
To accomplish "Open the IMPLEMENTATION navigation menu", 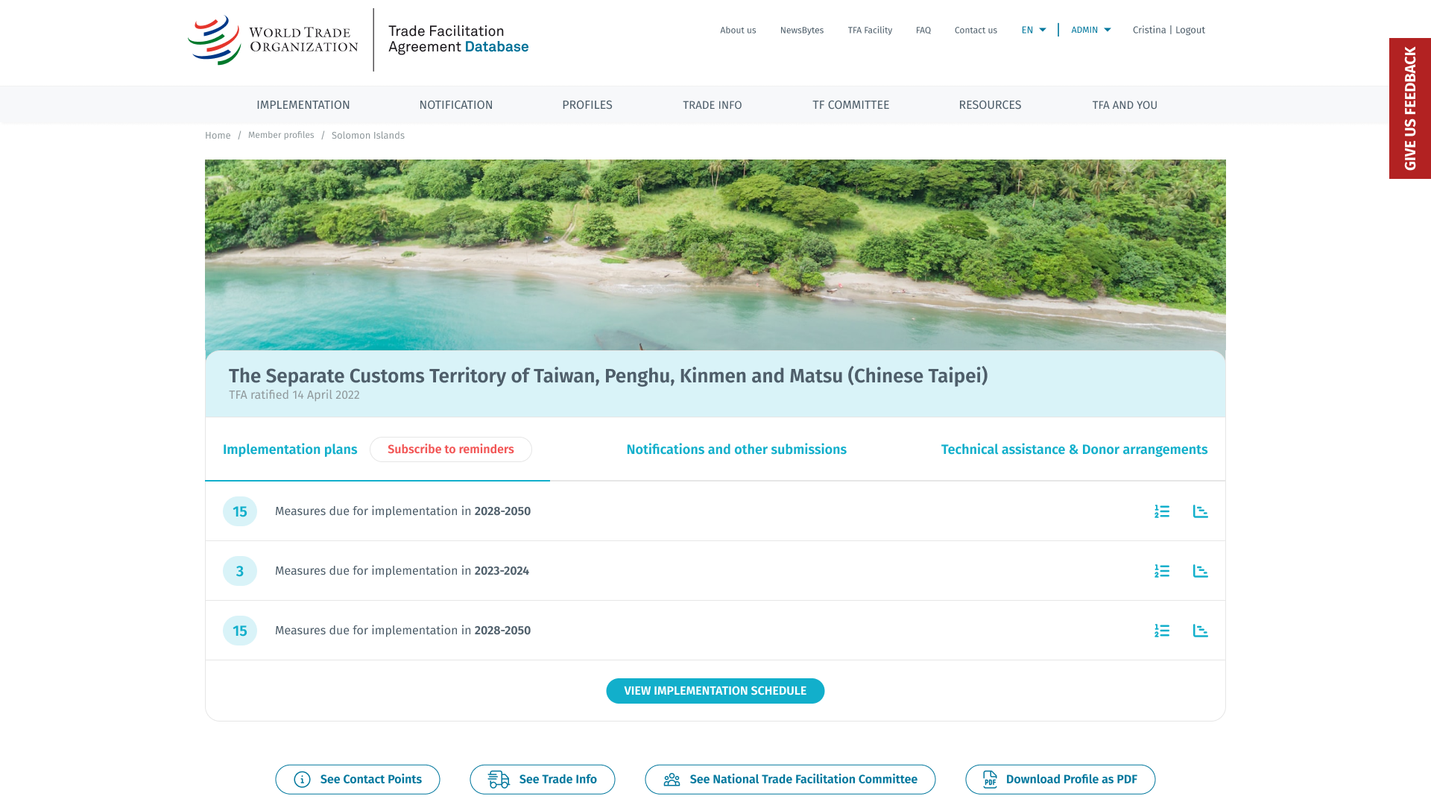I will [303, 105].
